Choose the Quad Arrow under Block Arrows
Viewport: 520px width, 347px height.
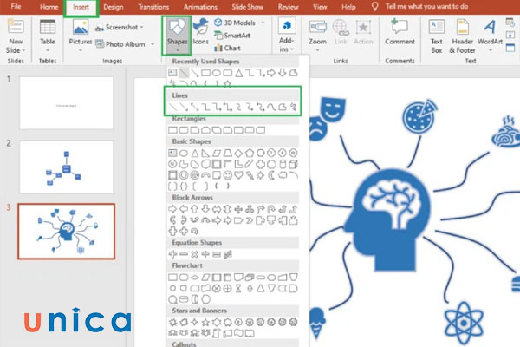238,209
